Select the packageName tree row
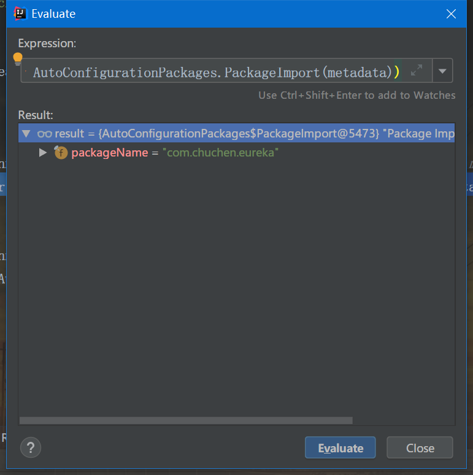473x475 pixels. point(109,153)
